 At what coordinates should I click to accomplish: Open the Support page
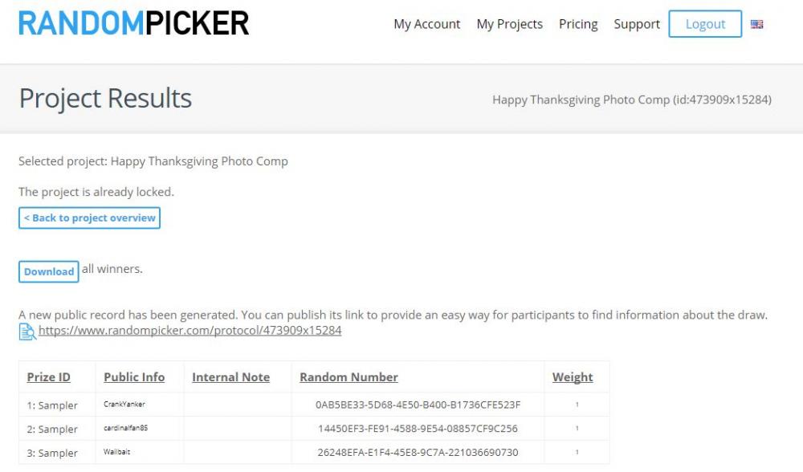[x=637, y=24]
